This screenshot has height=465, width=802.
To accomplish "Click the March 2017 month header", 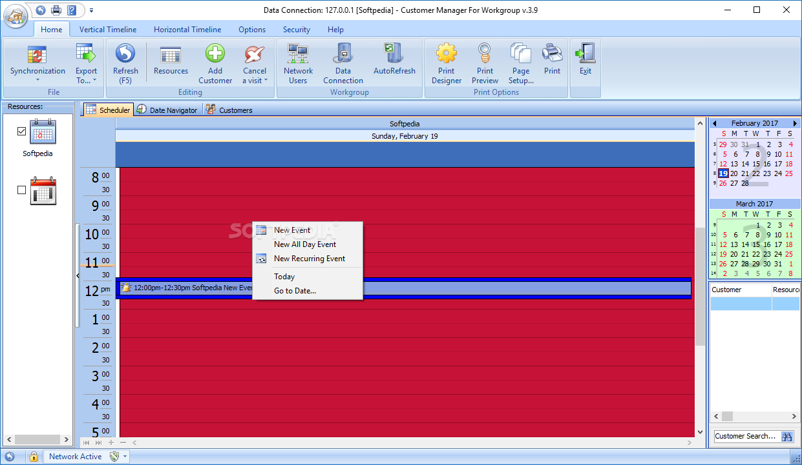I will (754, 204).
